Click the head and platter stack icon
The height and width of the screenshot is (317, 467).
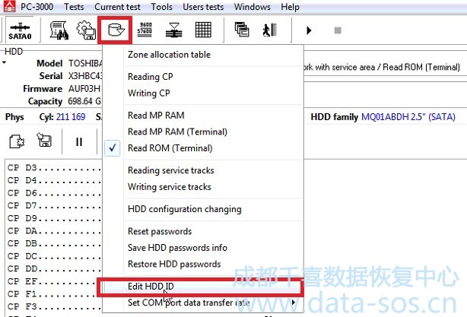click(174, 30)
